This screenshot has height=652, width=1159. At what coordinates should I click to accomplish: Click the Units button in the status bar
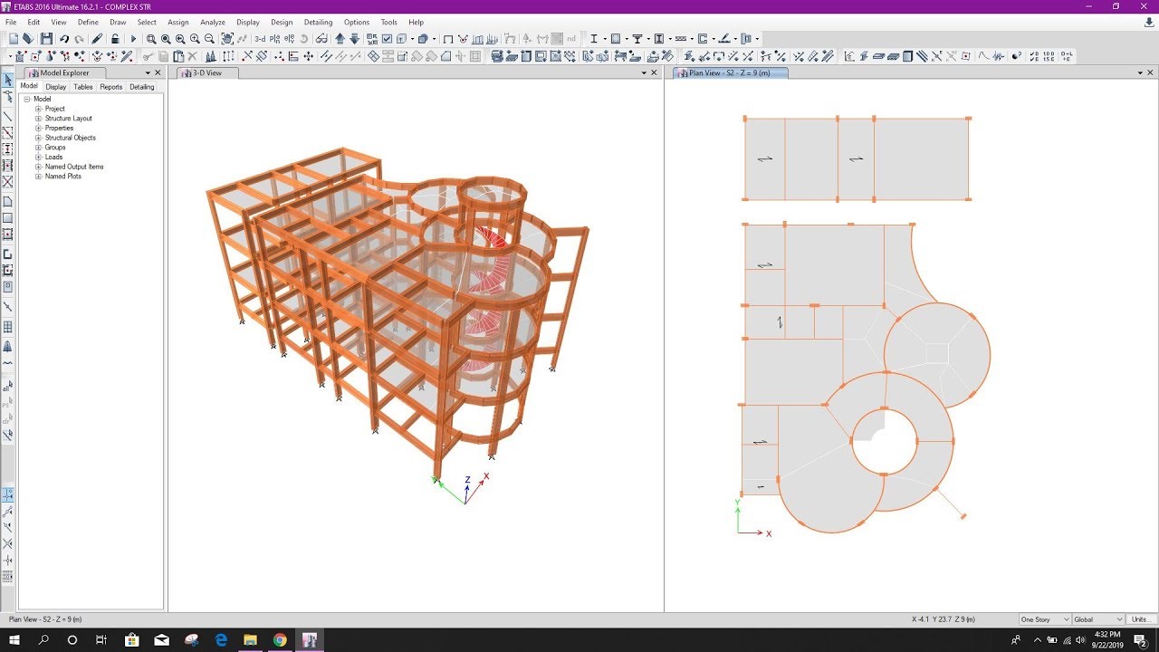(1141, 619)
